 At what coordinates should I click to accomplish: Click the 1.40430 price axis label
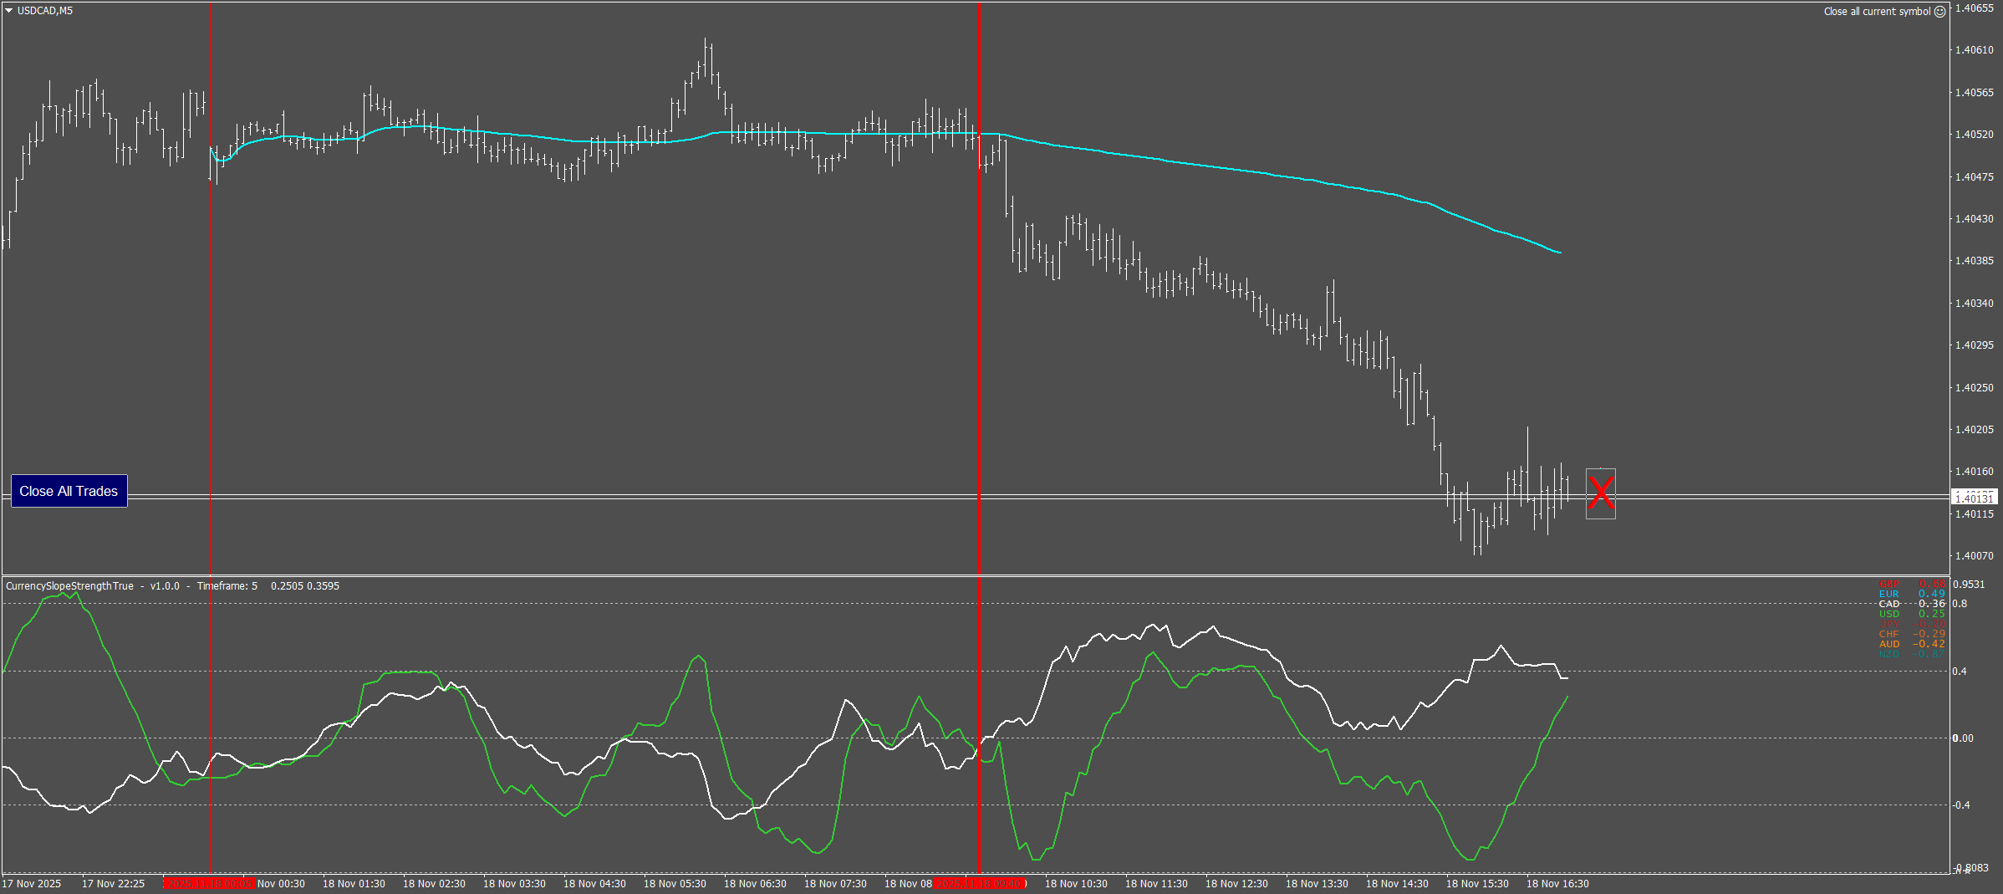tap(1974, 219)
